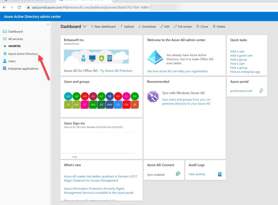Collapse the left navigation pane

[48, 24]
